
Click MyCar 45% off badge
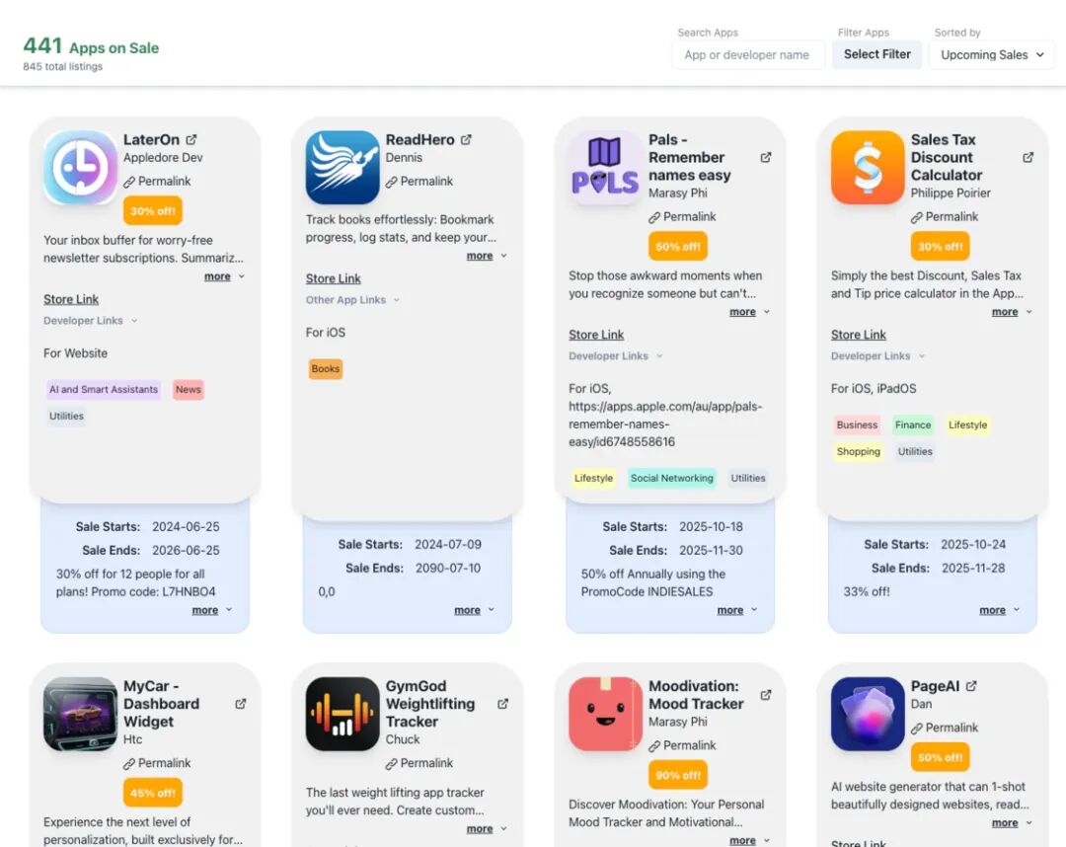click(x=153, y=793)
